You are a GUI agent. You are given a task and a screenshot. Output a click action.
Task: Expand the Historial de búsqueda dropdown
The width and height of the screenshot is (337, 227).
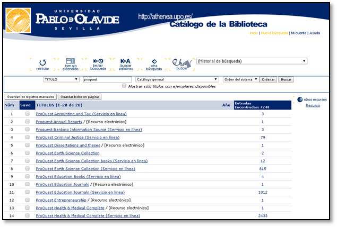pos(252,61)
